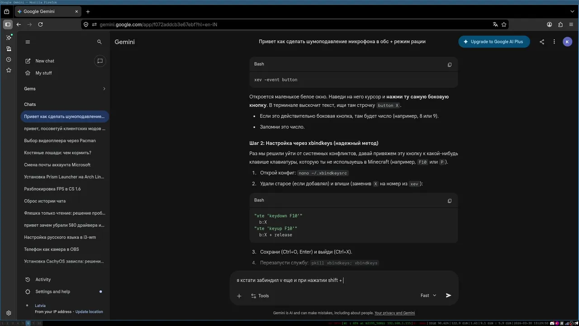Open the share conversation icon
The width and height of the screenshot is (579, 326).
click(542, 42)
